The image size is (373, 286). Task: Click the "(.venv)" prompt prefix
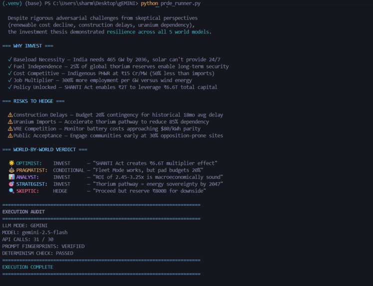click(x=12, y=3)
